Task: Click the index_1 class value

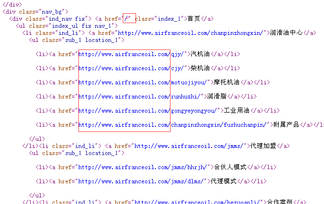Action: (169, 19)
